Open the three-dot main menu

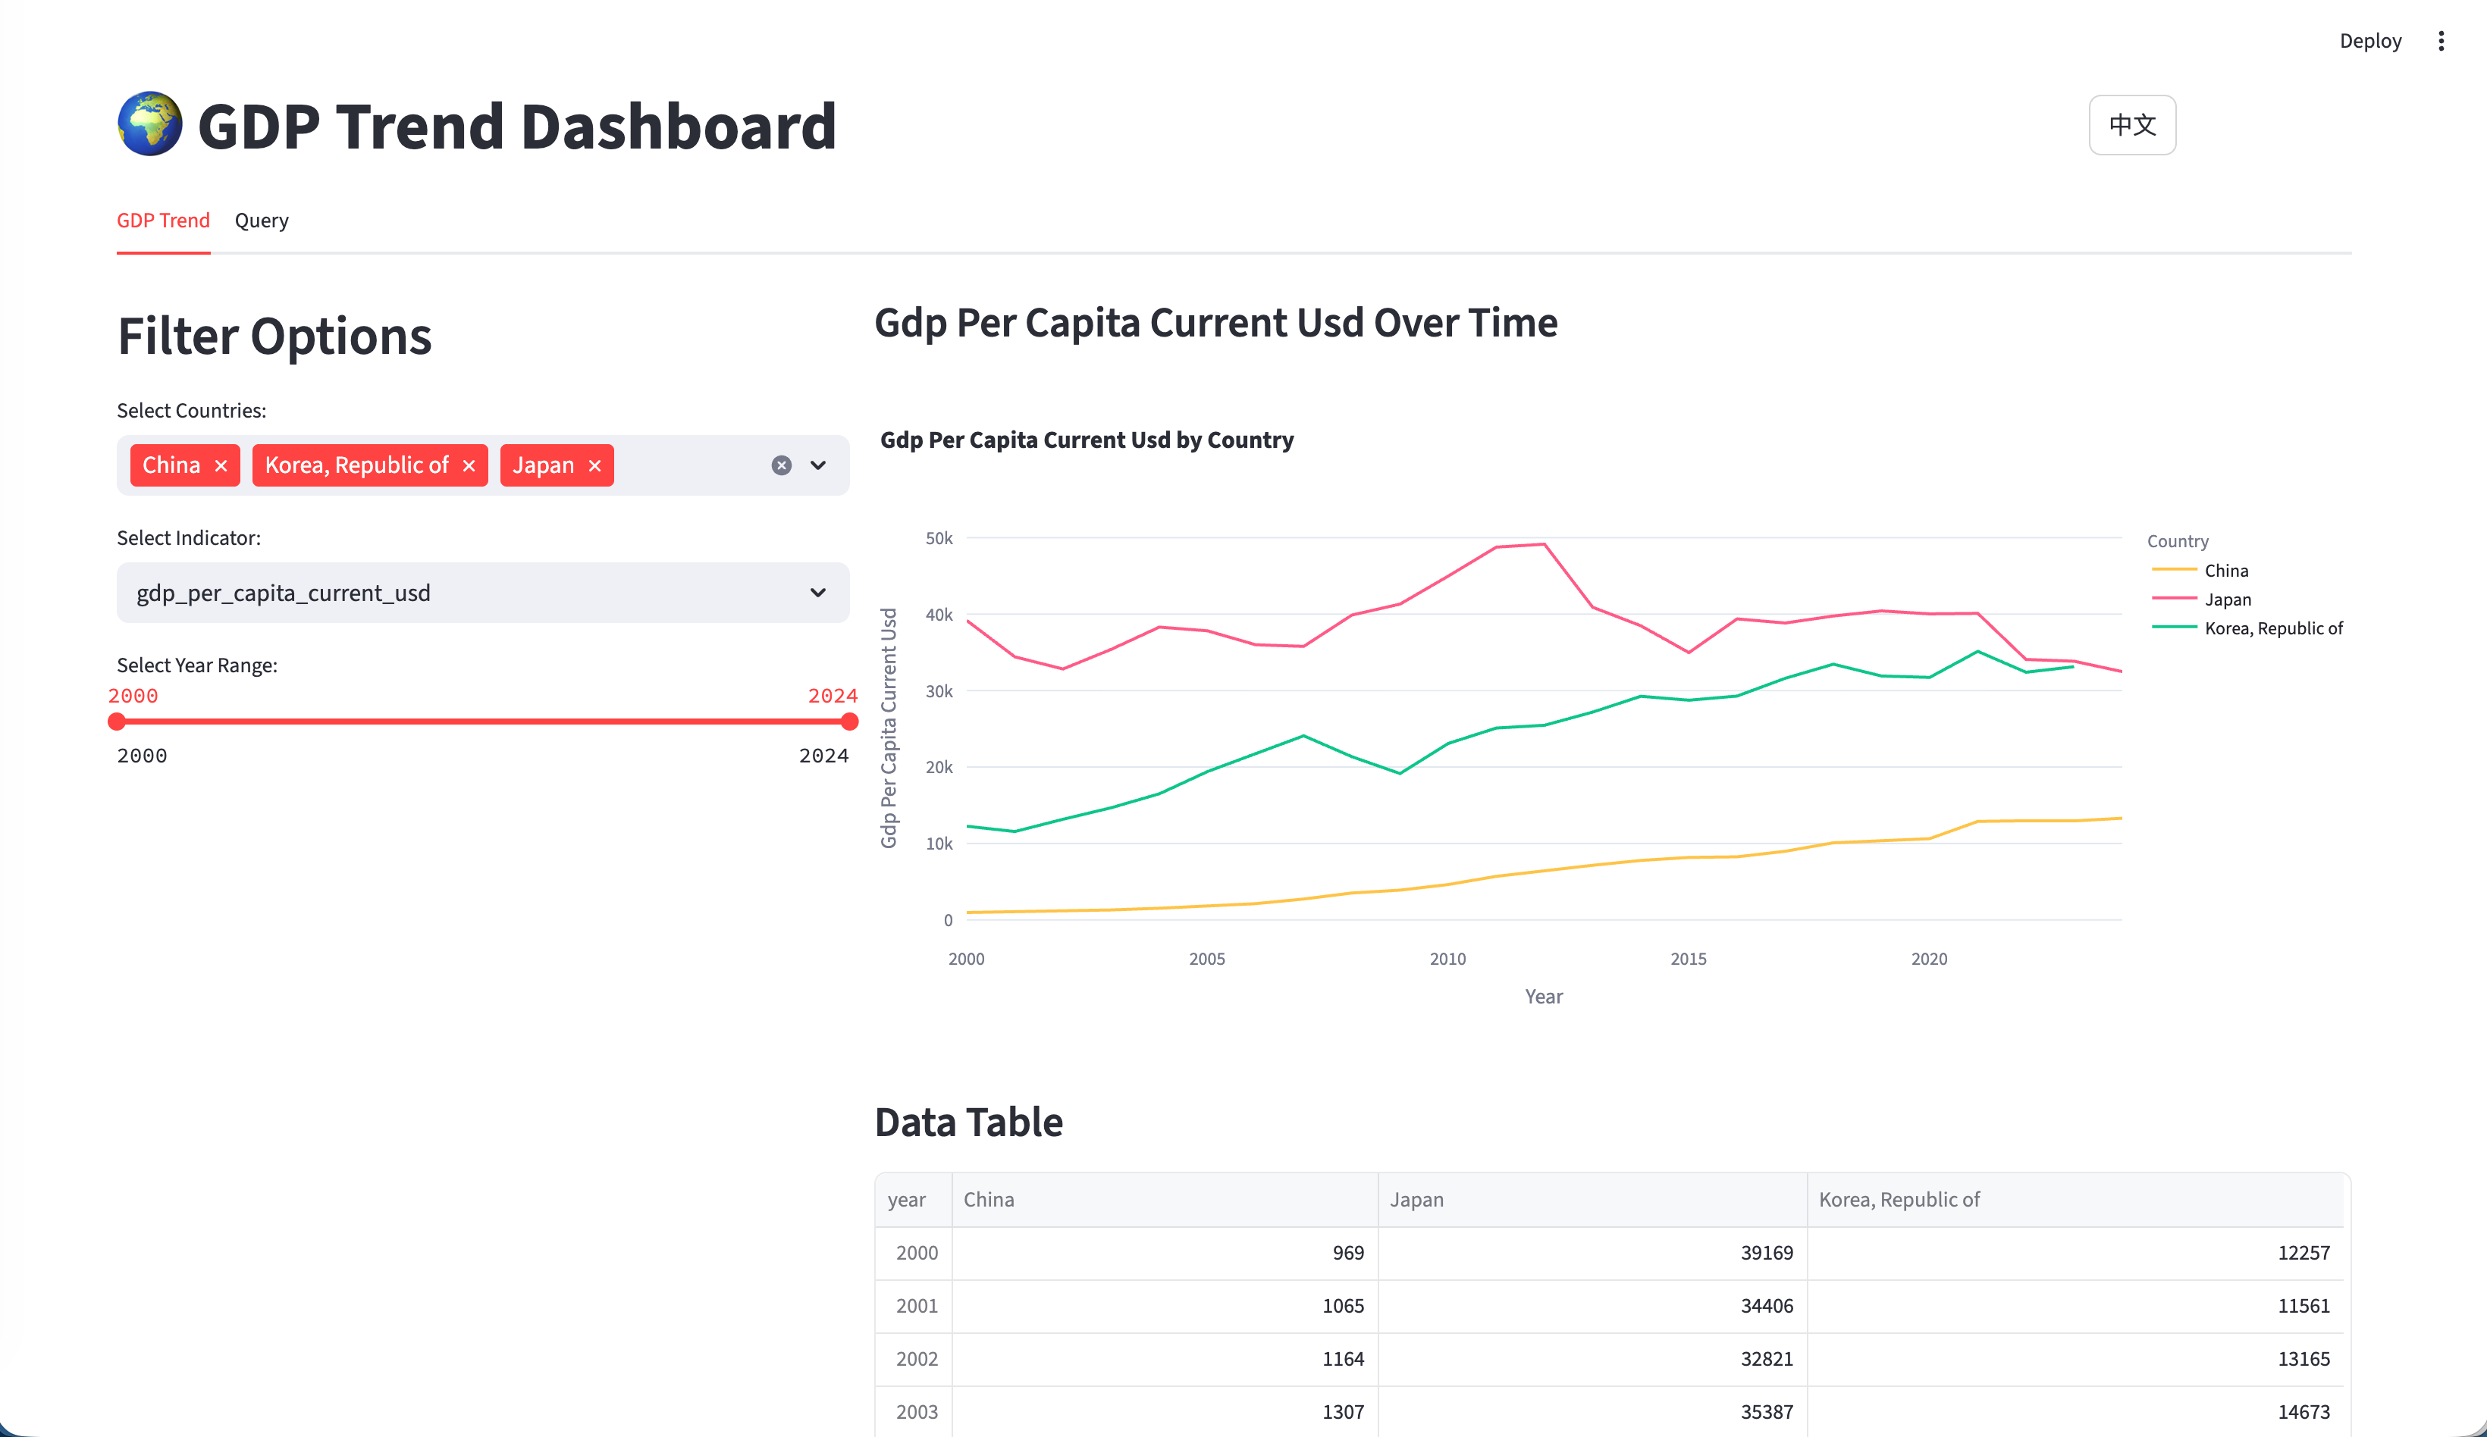point(2441,40)
